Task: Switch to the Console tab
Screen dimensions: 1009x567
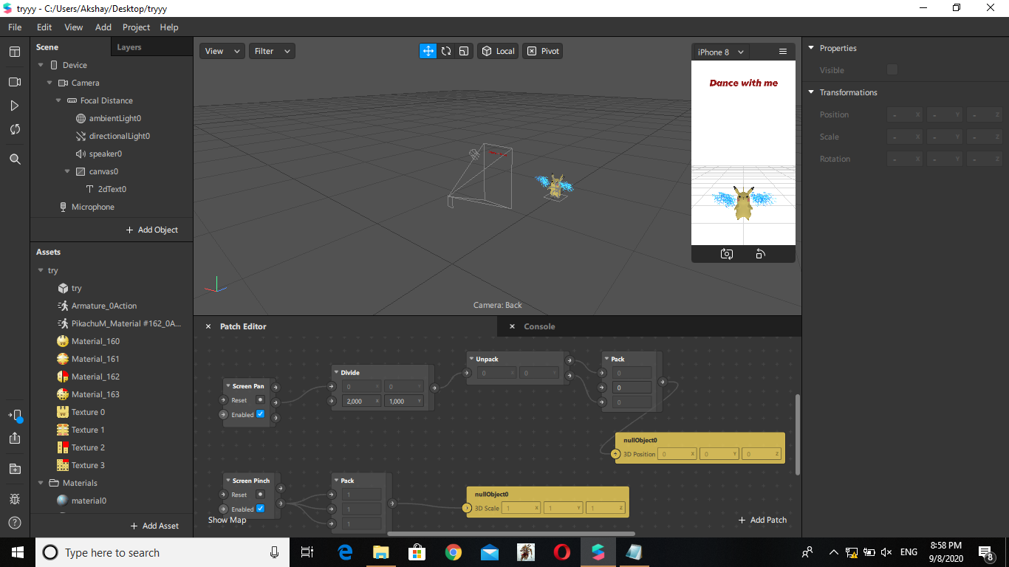Action: [x=539, y=326]
